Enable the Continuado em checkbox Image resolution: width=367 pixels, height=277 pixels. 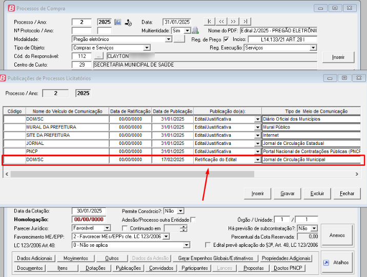(x=125, y=228)
